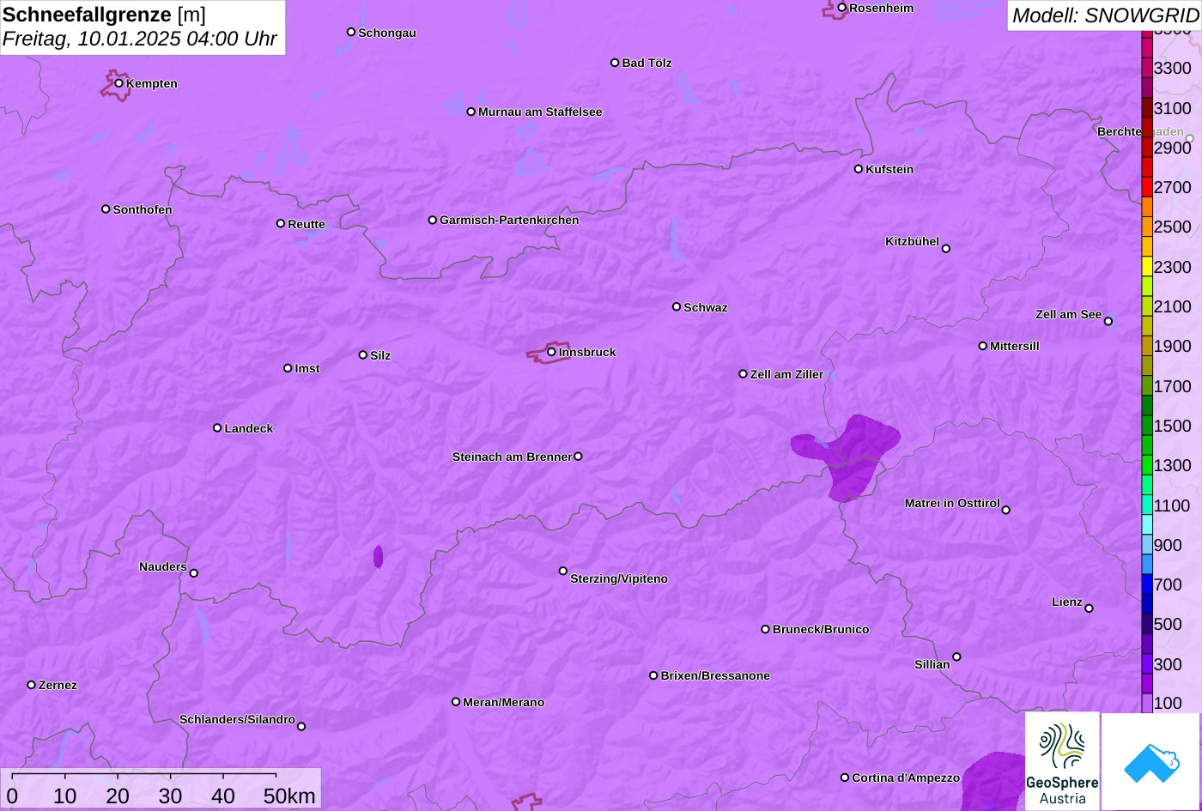Click the date Freitag, 10.01.2025 04:00 Uhr
This screenshot has height=811, width=1202.
[x=140, y=39]
